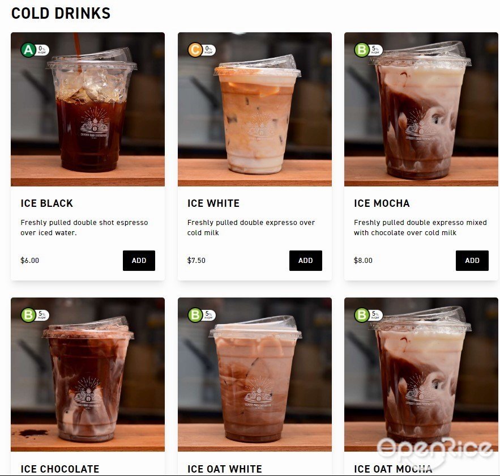Viewport: 500px width, 476px height.
Task: Open the Ice Black drink photo
Action: tap(88, 109)
